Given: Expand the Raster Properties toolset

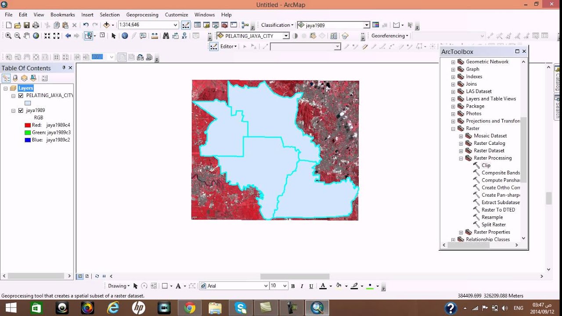Looking at the screenshot, I should click(x=461, y=232).
